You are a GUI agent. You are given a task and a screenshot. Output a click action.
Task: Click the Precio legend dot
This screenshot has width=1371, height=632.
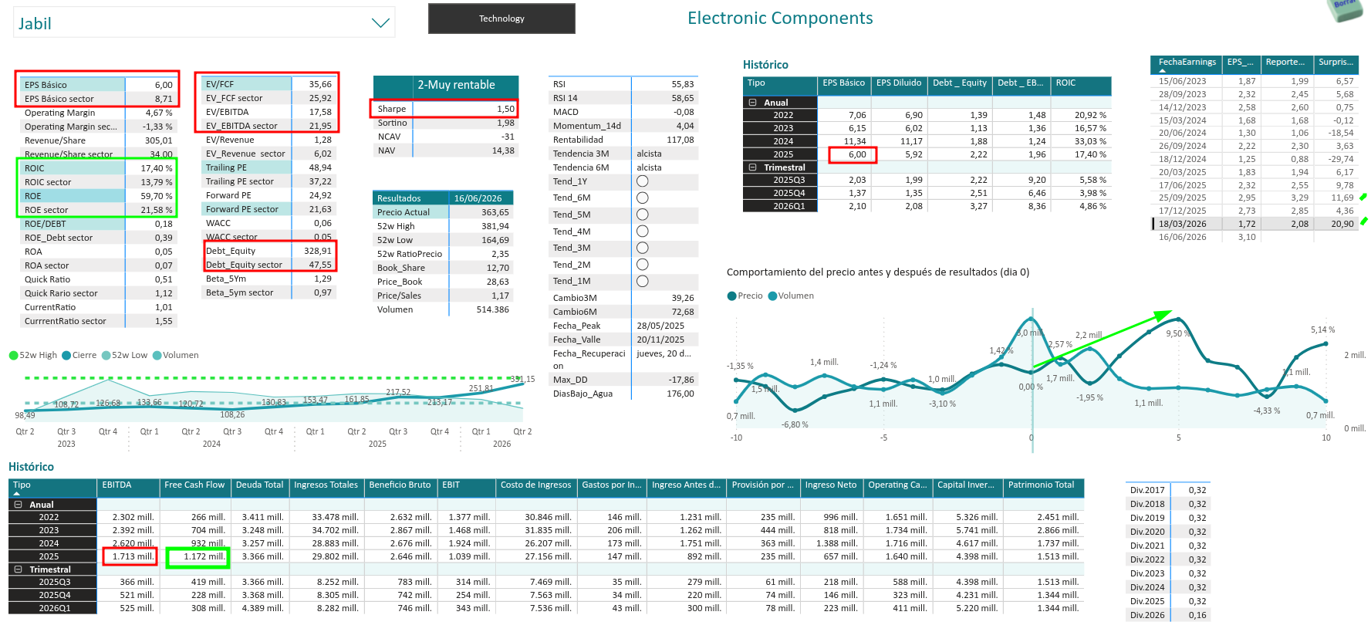coord(732,296)
